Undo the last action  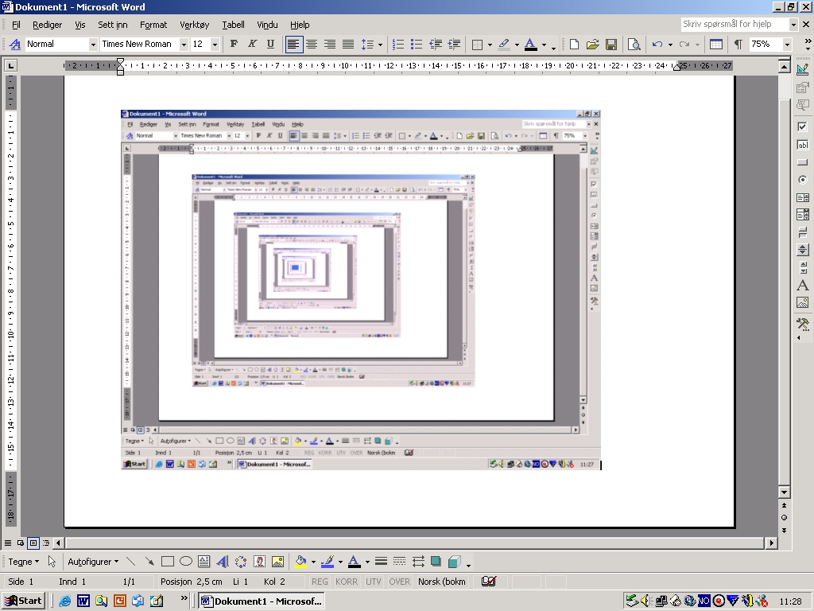pyautogui.click(x=657, y=45)
